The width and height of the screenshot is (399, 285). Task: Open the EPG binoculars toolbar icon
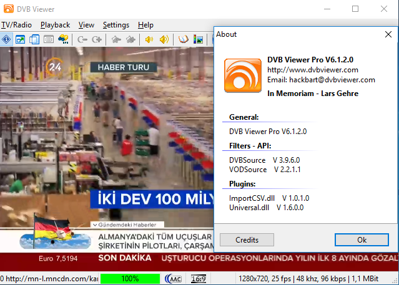(63, 39)
